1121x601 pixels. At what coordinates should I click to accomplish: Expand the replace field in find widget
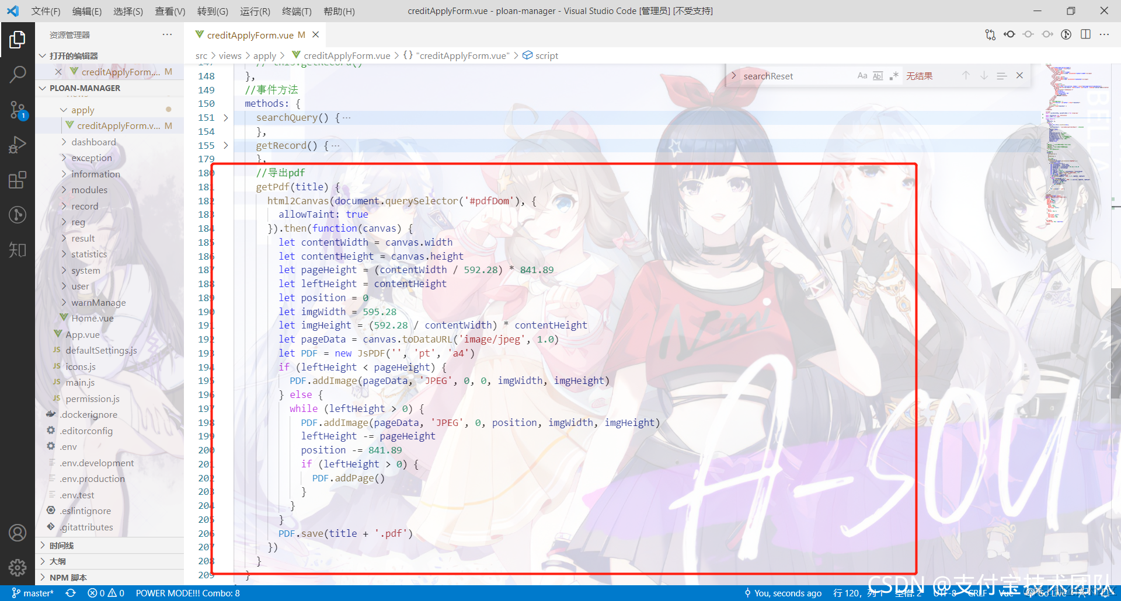click(x=733, y=76)
